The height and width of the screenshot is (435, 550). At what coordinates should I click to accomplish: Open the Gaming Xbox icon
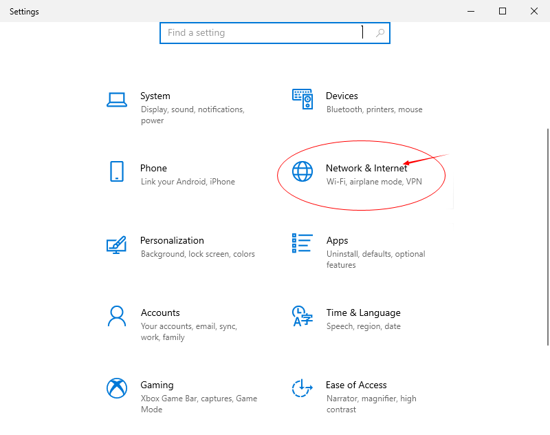[x=117, y=388]
